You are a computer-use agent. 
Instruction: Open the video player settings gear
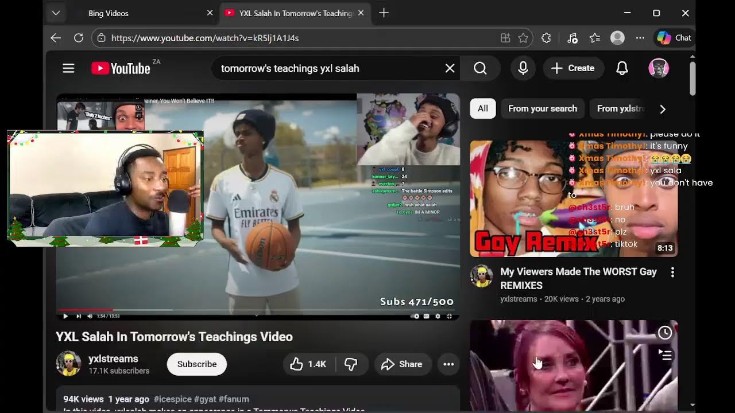tap(438, 316)
